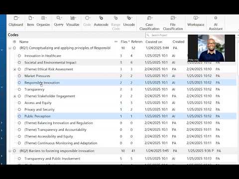The image size is (239, 179).
Task: Click the magnifier icon in search box
Action: pos(148,35)
